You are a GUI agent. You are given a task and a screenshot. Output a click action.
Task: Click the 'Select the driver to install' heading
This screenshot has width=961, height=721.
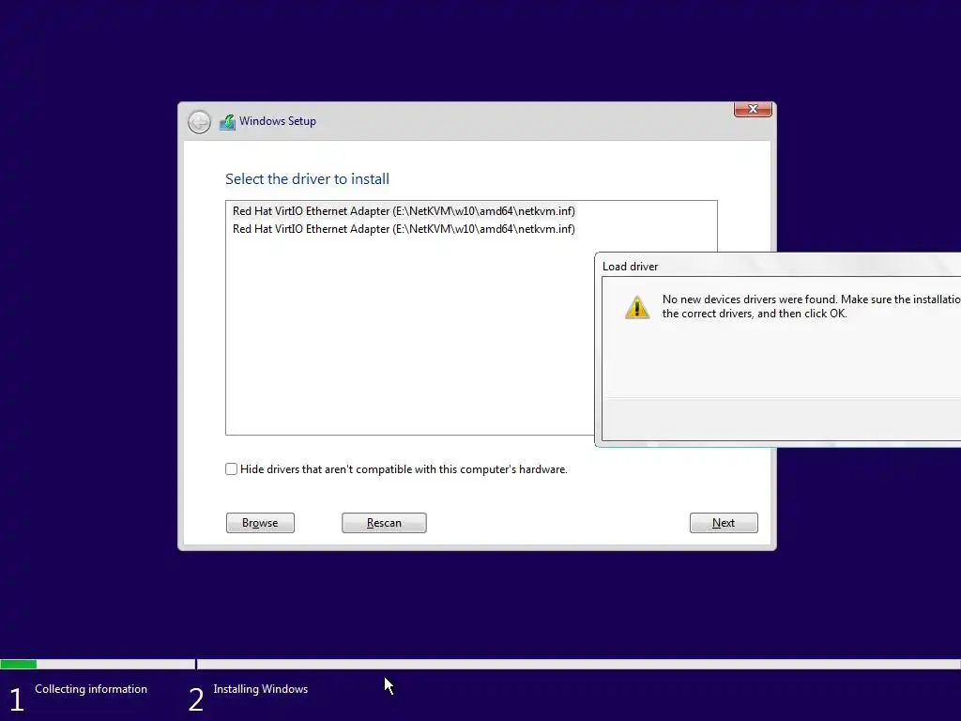coord(307,179)
